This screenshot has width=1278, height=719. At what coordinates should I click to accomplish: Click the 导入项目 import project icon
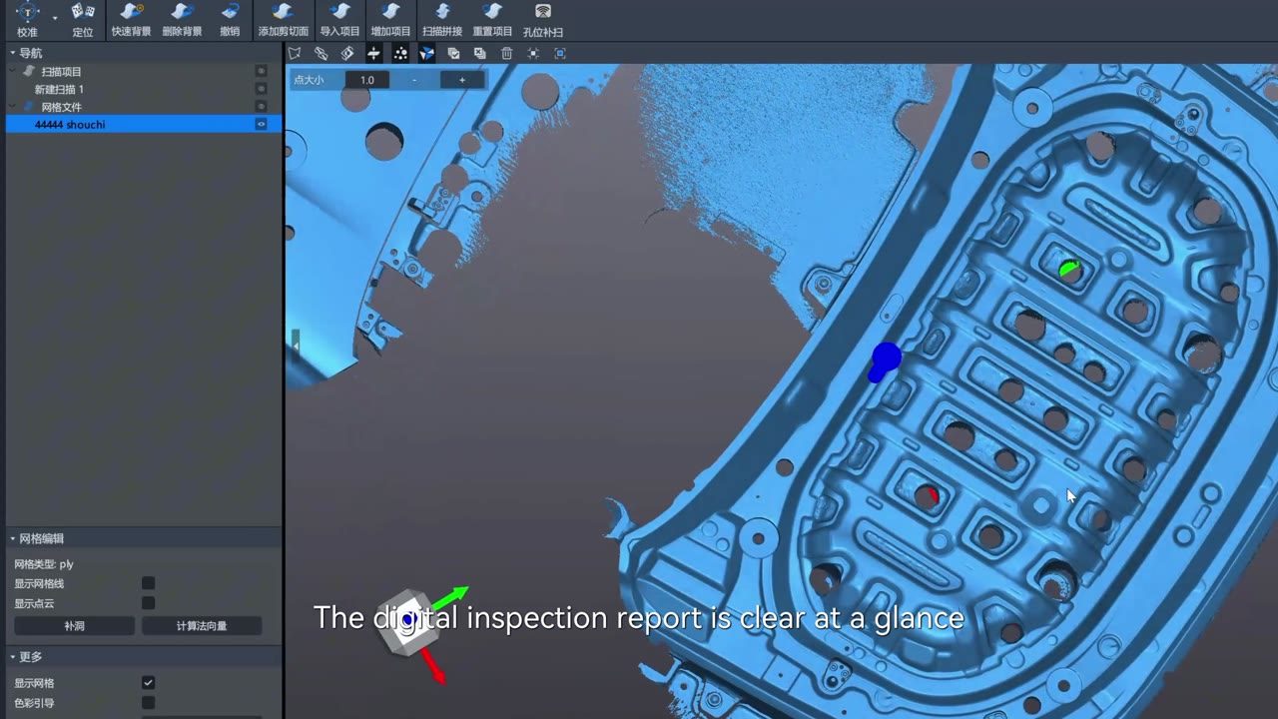tap(339, 12)
